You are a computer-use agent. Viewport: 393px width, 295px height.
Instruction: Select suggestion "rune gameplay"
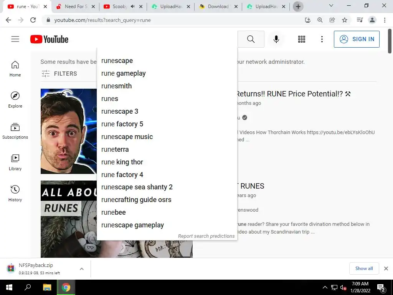point(167,73)
